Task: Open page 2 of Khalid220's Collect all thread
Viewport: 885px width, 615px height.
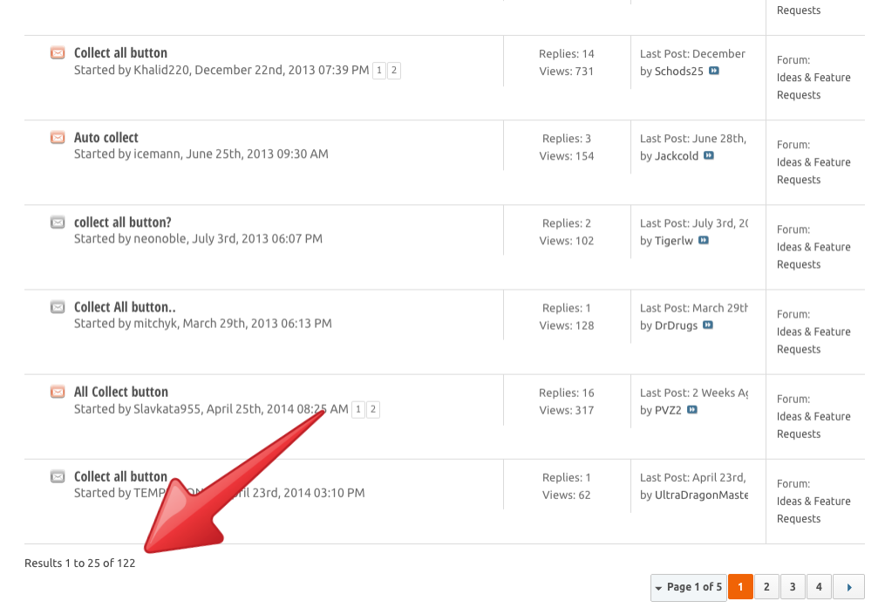Action: tap(394, 71)
